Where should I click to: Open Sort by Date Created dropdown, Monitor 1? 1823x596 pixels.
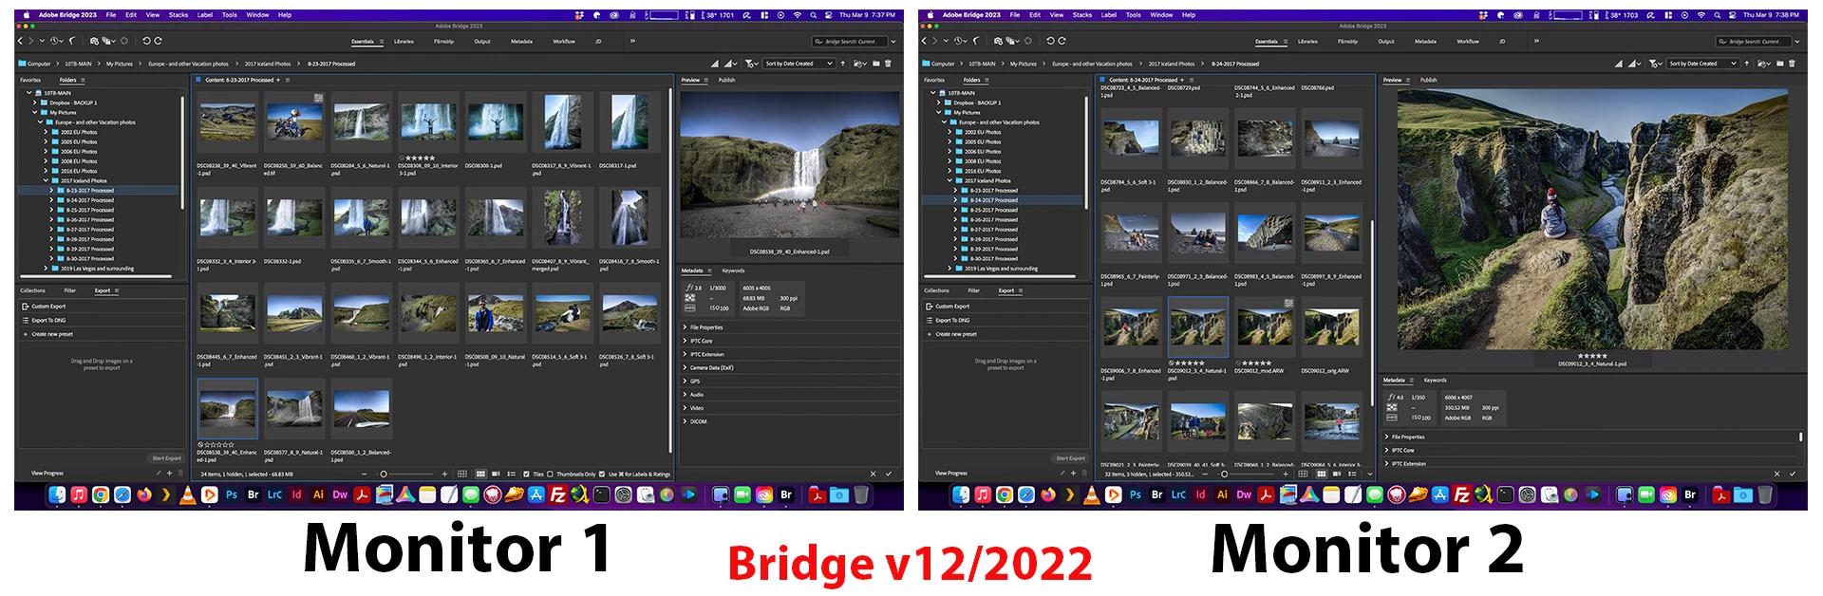click(799, 64)
